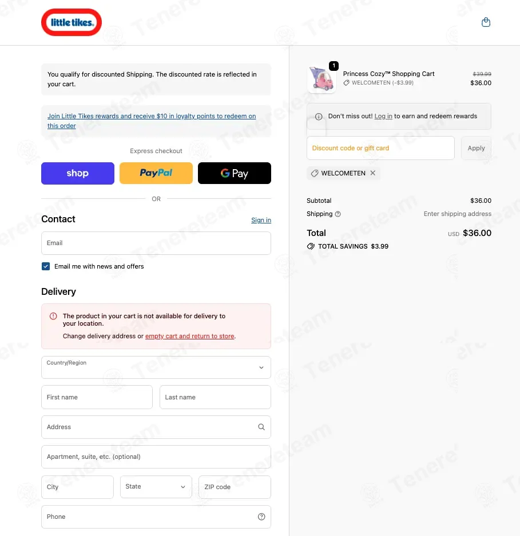Choose PayPal express checkout

(x=156, y=173)
